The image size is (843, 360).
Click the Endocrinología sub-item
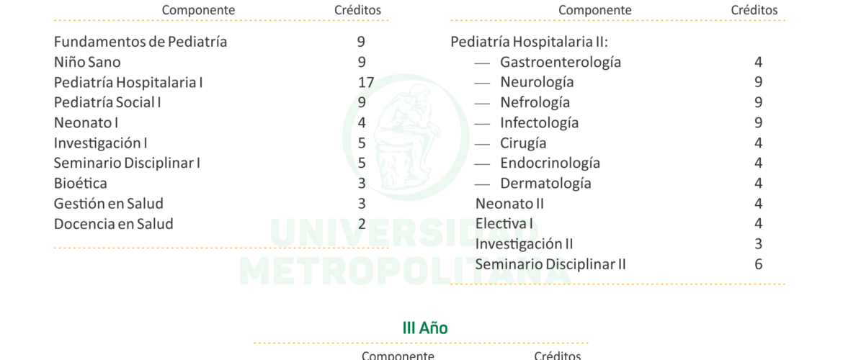tap(550, 163)
